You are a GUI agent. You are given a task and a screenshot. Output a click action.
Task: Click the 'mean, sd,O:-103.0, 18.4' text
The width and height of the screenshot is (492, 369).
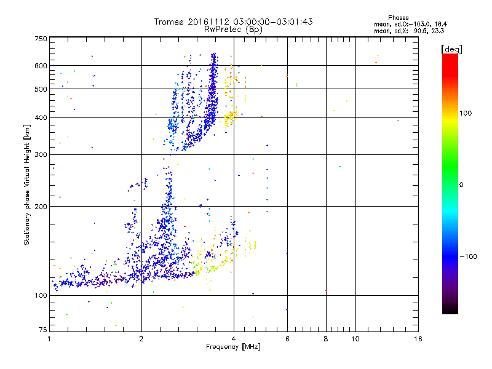coord(410,24)
